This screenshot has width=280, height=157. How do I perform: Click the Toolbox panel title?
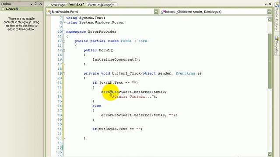click(x=6, y=4)
